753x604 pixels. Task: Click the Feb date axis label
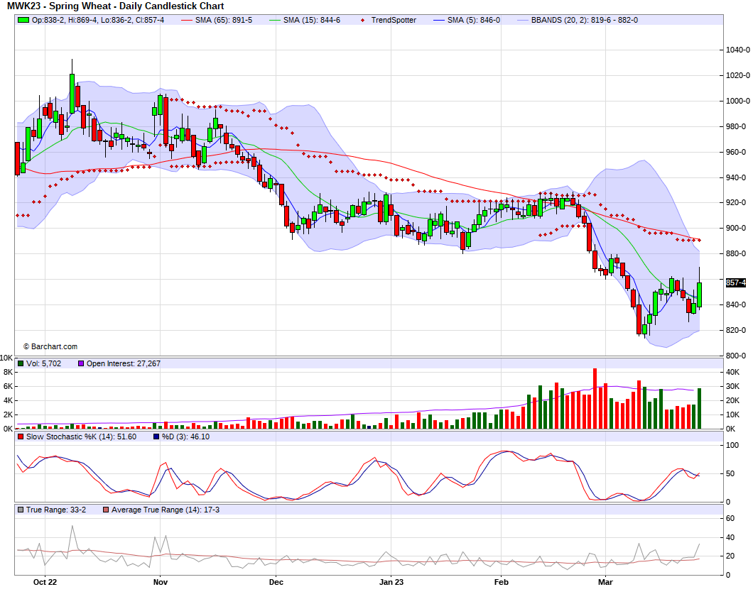point(502,582)
